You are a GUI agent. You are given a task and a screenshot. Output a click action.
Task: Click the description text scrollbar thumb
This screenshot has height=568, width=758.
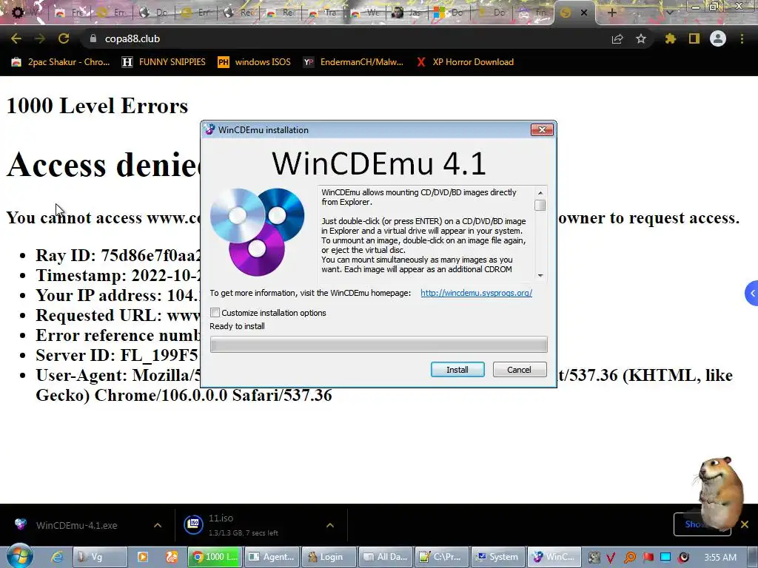click(540, 206)
